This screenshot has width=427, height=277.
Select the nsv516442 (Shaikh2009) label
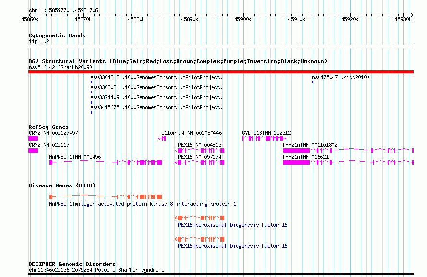pos(60,67)
